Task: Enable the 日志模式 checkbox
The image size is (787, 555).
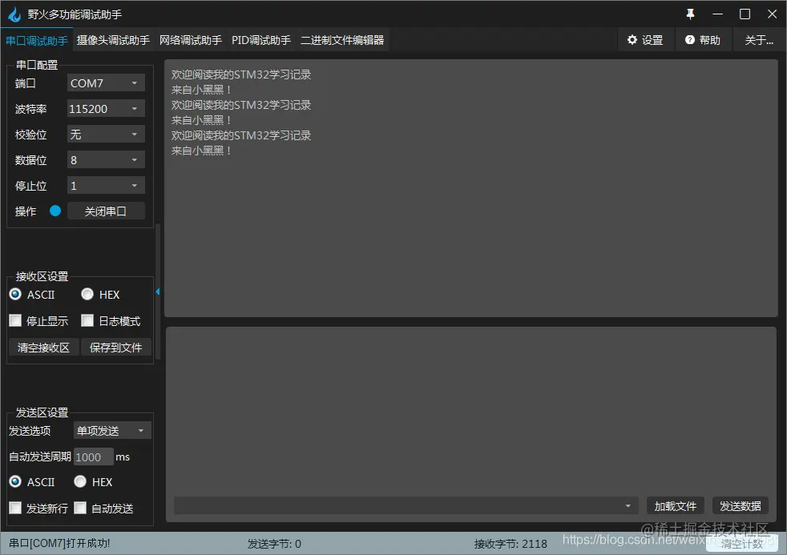Action: pyautogui.click(x=87, y=320)
